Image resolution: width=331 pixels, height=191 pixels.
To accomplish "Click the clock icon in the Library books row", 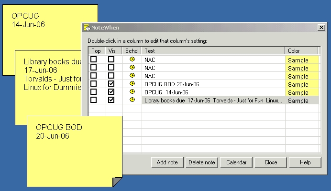I will click(132, 100).
